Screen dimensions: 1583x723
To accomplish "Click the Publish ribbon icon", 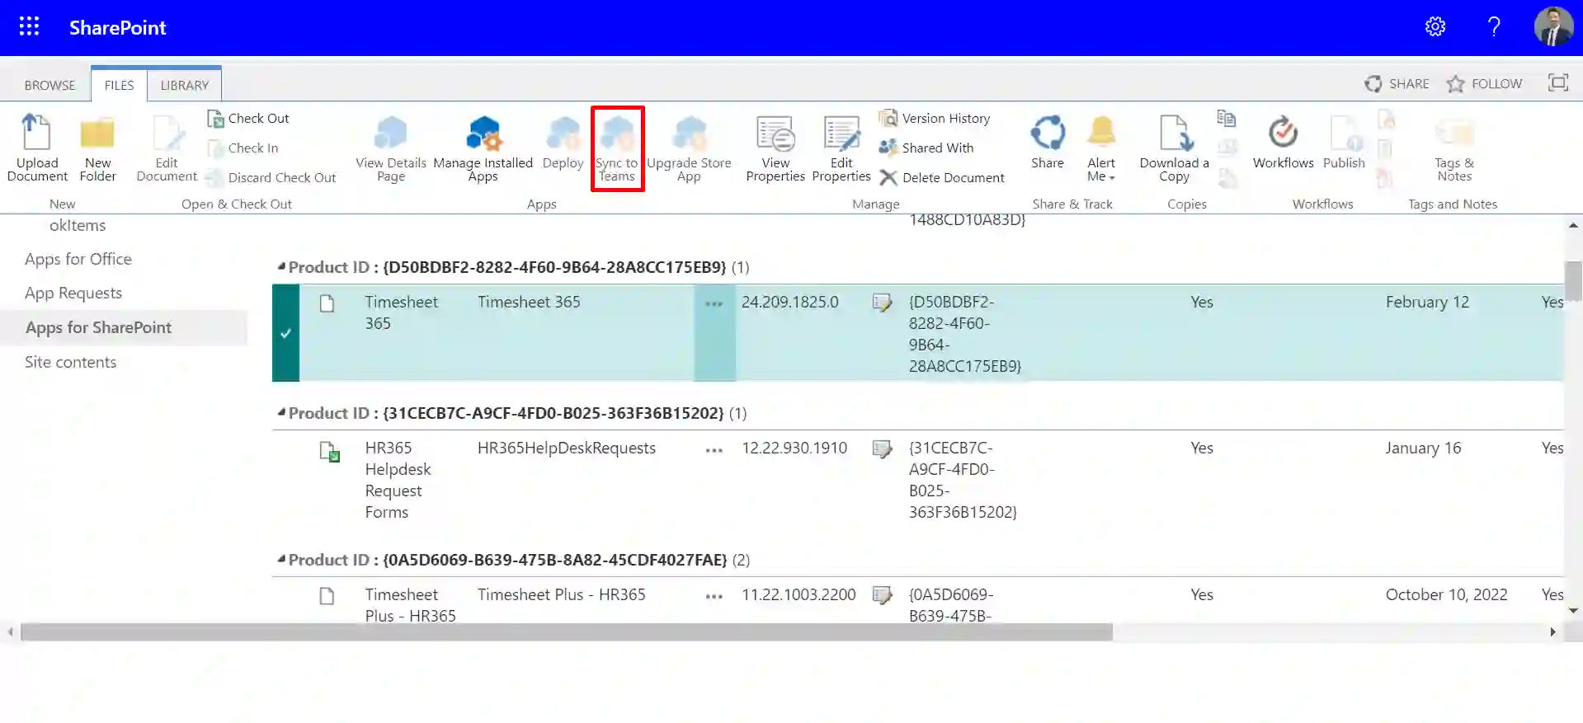I will point(1345,143).
